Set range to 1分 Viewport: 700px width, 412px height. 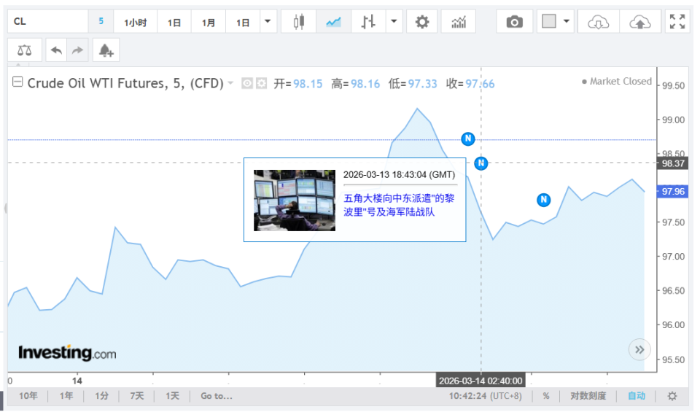pos(102,396)
